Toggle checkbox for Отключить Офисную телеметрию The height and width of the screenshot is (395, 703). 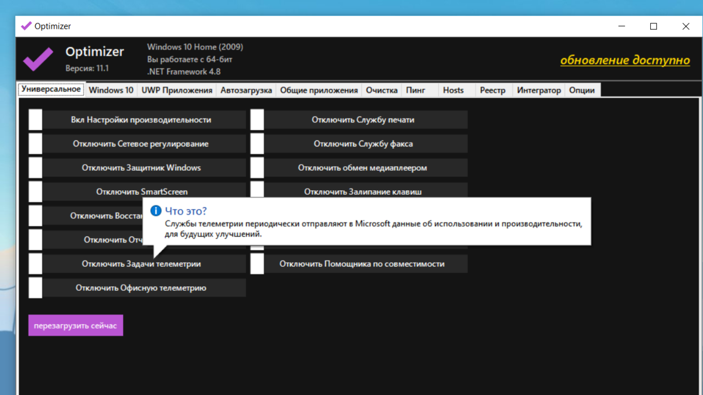(x=35, y=288)
